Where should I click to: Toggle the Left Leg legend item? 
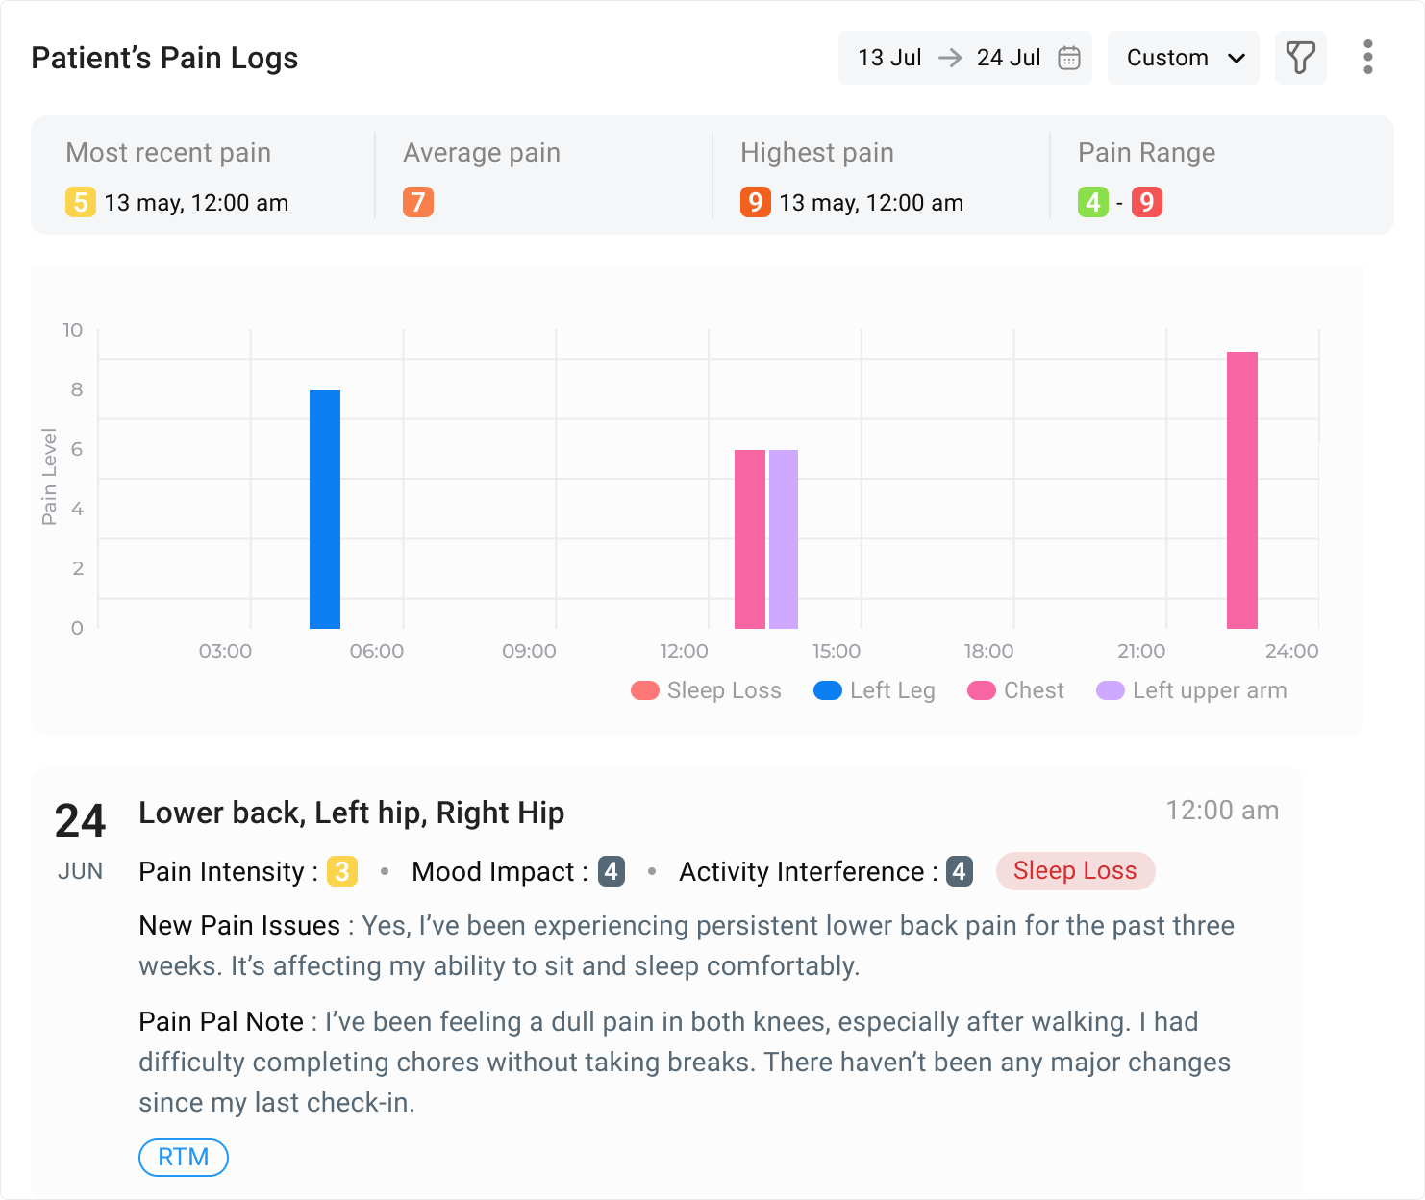click(x=873, y=689)
